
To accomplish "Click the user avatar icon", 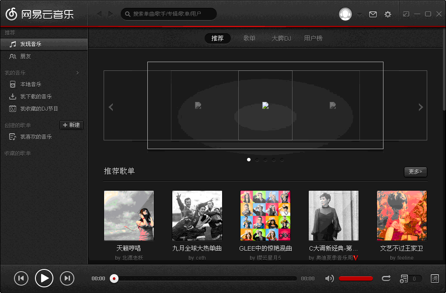I will tap(345, 14).
